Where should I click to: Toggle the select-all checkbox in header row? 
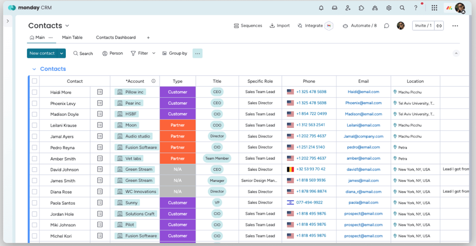pyautogui.click(x=35, y=81)
